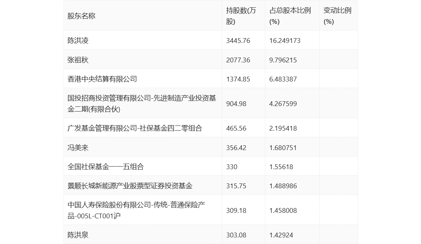The height and width of the screenshot is (244, 421).
Task: Select 景顺长城新能源产业股票型证券投资基金 name
Action: [x=130, y=186]
